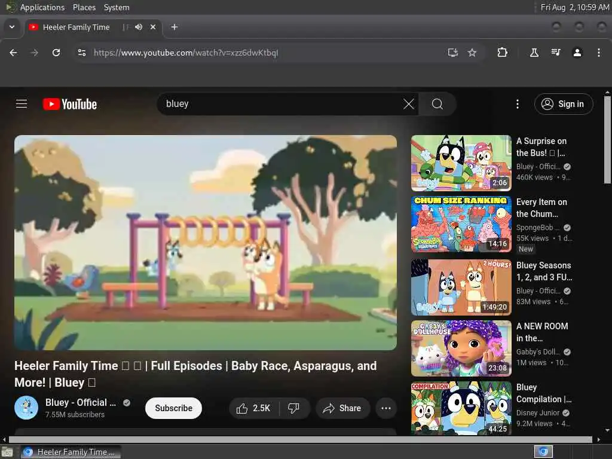Dislike the video with thumbs down
Screen dimensions: 612x459
[294, 408]
